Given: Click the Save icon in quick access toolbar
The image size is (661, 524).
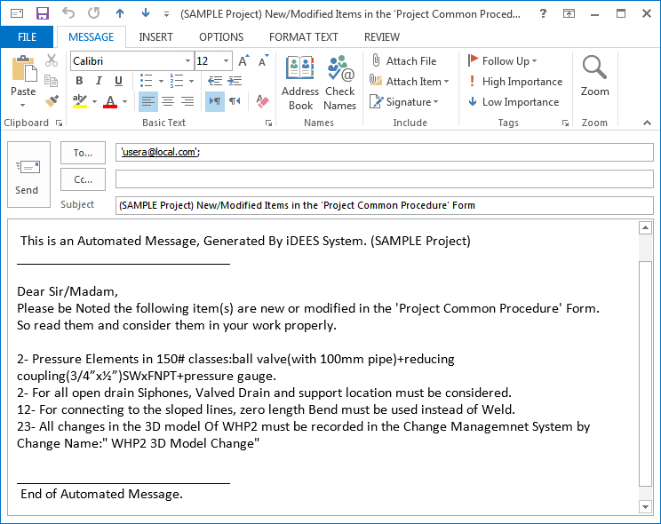Looking at the screenshot, I should (42, 13).
